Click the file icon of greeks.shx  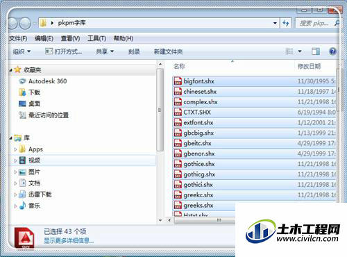pos(178,205)
